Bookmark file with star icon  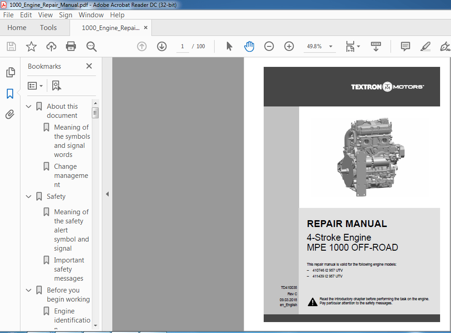pyautogui.click(x=31, y=46)
